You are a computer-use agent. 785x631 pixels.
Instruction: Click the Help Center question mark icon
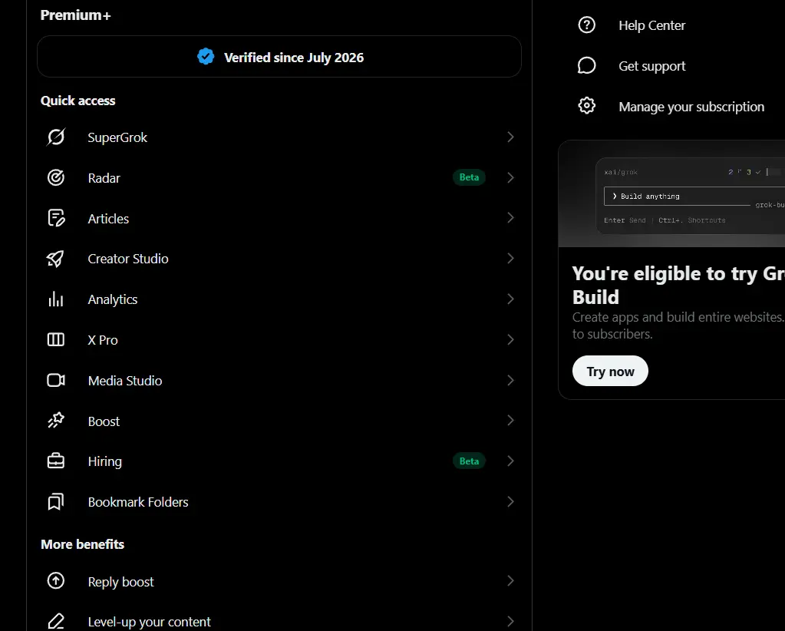(587, 25)
